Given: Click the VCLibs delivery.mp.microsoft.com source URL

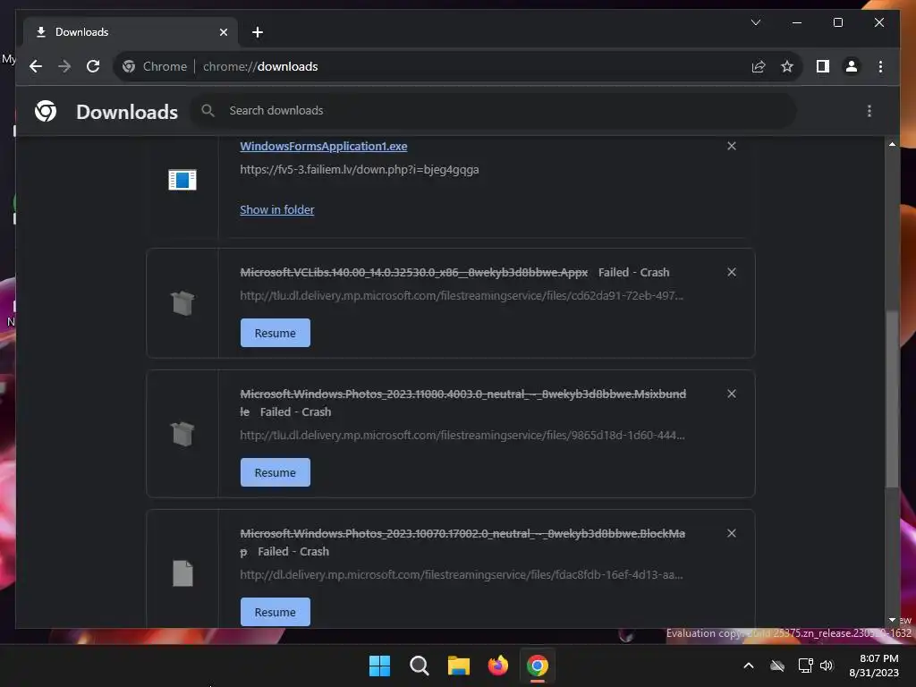Looking at the screenshot, I should pos(462,295).
